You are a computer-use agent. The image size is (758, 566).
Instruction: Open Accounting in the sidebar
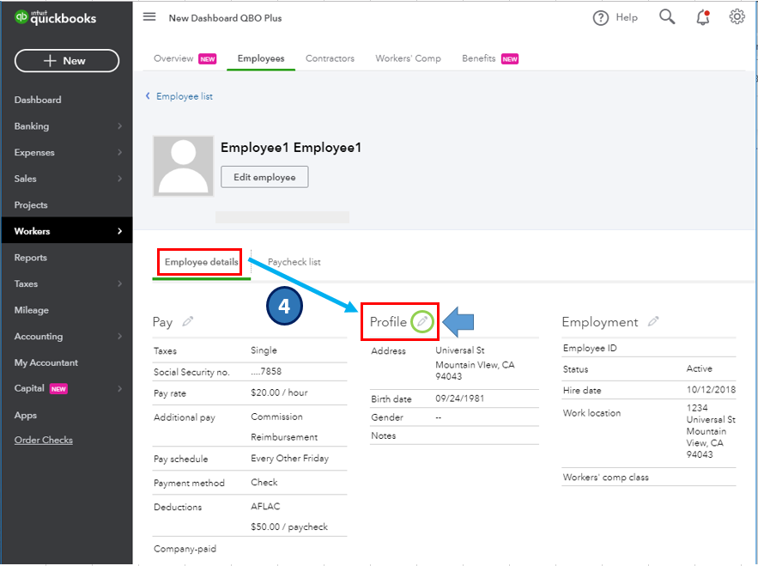[38, 336]
